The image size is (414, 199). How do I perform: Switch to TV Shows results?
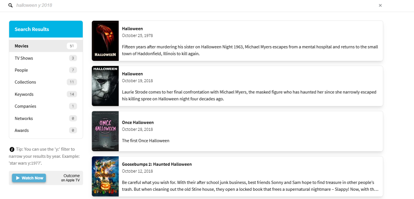coord(46,58)
